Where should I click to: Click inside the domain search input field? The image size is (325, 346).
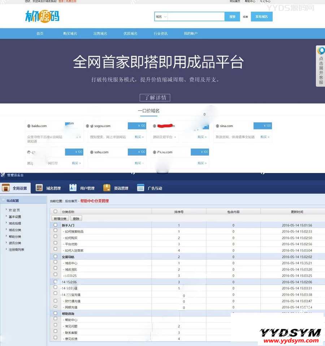coord(196,17)
